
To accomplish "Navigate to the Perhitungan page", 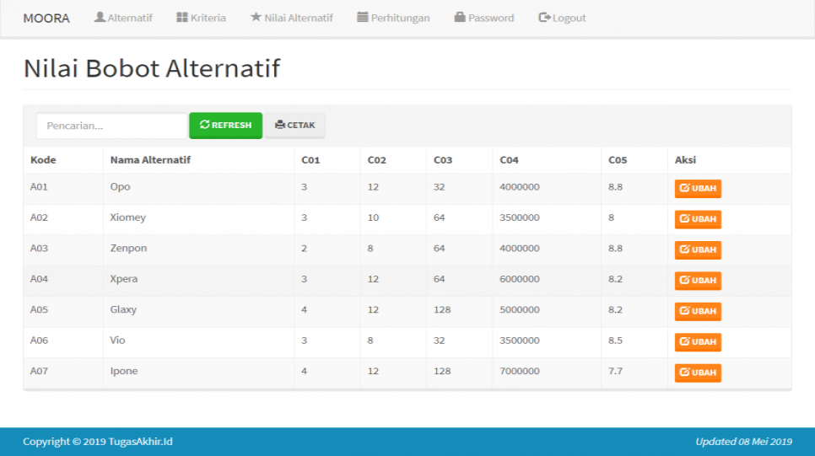I will point(393,18).
